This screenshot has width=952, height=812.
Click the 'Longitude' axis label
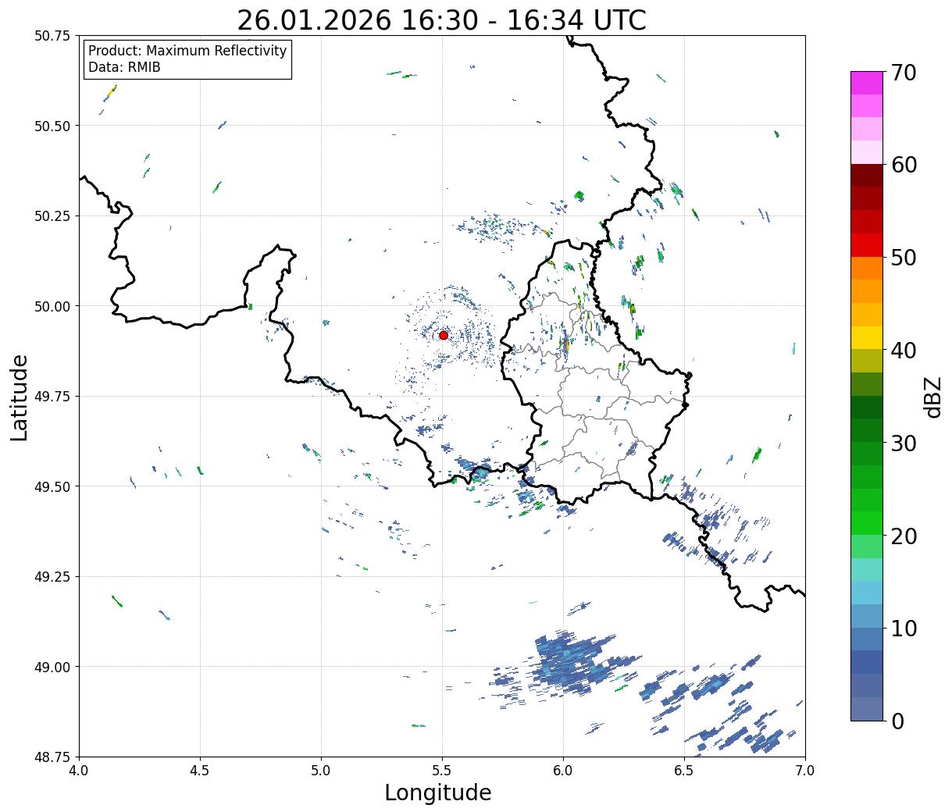click(x=438, y=792)
